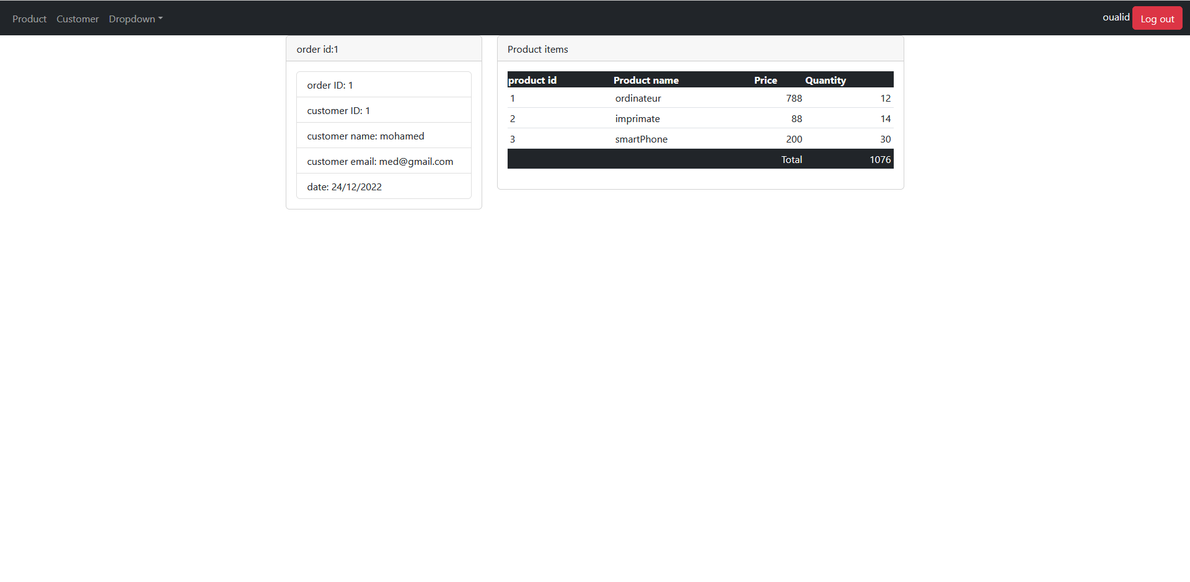Screen dimensions: 1190x582
Task: Expand the Dropdown caret arrow
Action: click(161, 19)
